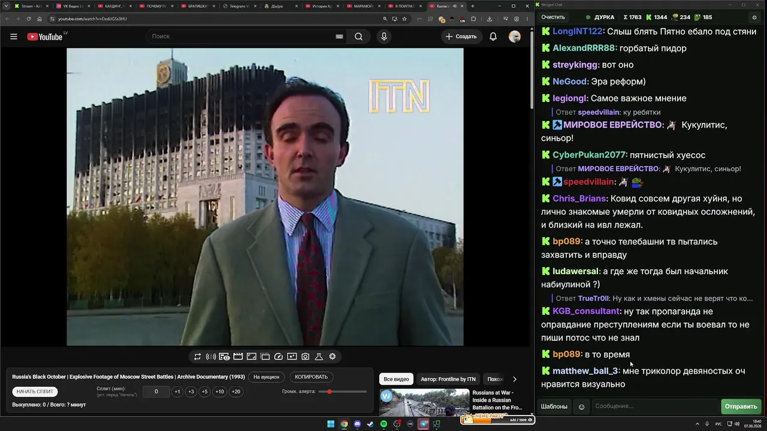Add 5 minutes with +5 button
The width and height of the screenshot is (767, 431).
pyautogui.click(x=205, y=391)
